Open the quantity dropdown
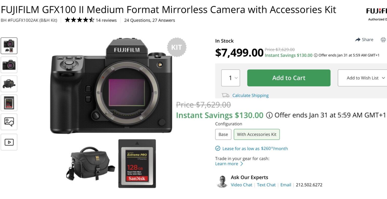Image resolution: width=387 pixels, height=199 pixels. [231, 78]
